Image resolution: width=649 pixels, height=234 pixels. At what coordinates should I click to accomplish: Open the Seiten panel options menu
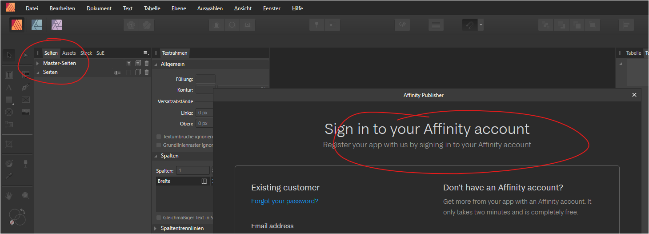click(x=145, y=53)
